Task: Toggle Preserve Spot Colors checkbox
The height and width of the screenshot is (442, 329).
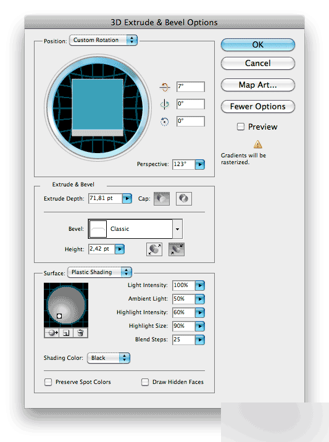Action: (48, 382)
